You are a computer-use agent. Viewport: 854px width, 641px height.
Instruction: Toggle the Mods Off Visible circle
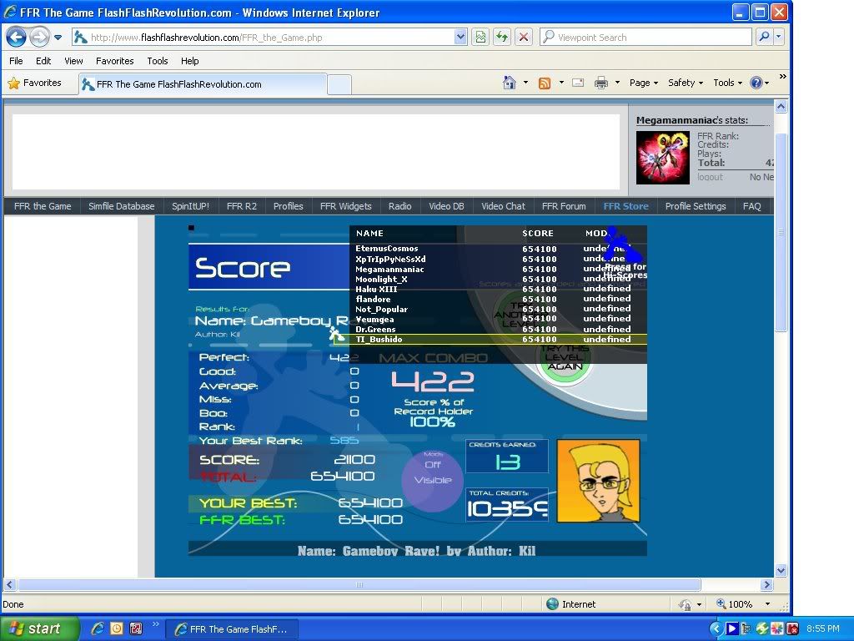(x=432, y=473)
